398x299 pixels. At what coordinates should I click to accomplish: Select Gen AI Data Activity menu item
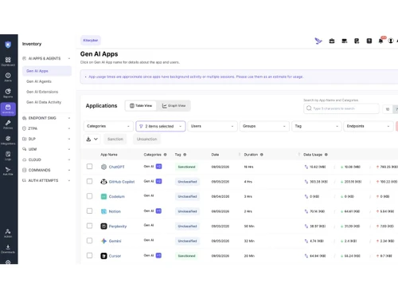(44, 102)
